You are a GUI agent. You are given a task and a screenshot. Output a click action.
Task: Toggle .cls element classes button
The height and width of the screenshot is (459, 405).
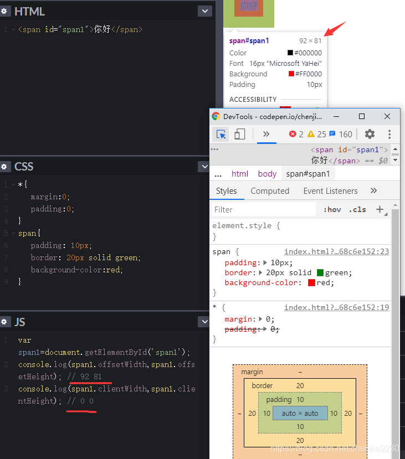tap(357, 210)
